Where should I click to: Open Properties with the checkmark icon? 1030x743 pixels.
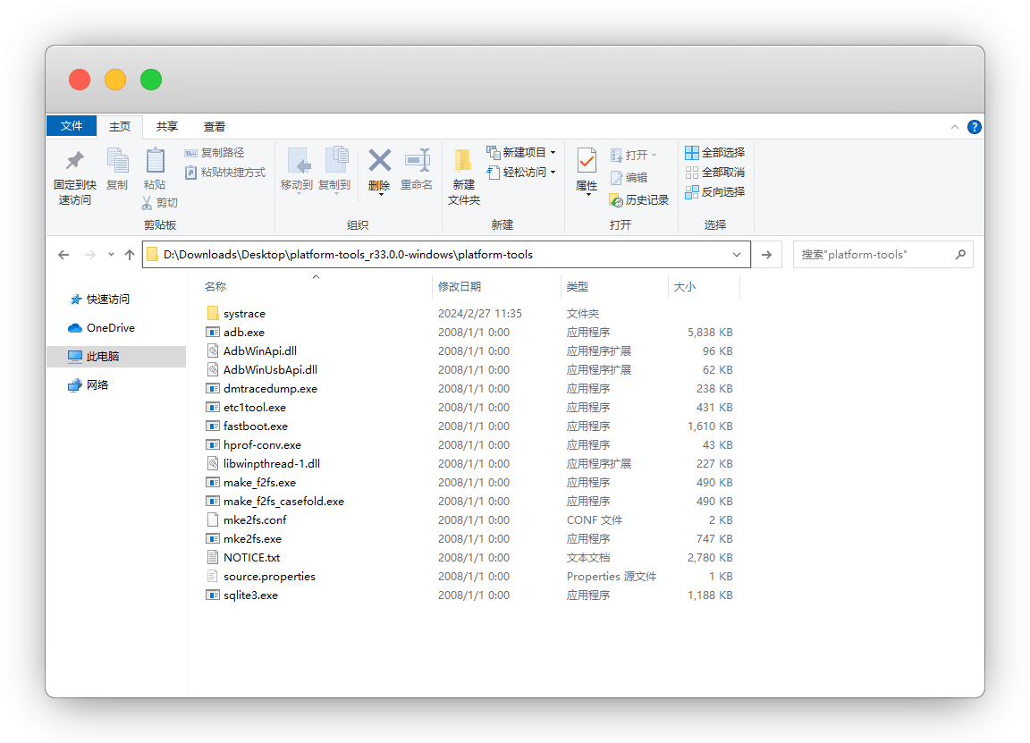pos(587,162)
